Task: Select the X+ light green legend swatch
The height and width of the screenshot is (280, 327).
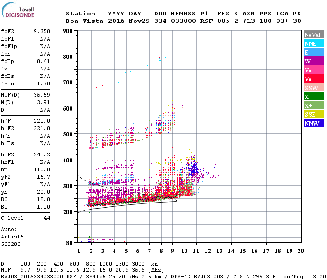Action: tap(314, 105)
